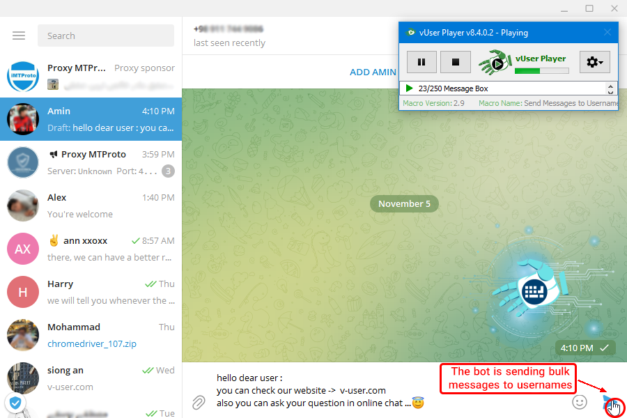
Task: Click chromedriver_107.zip file link
Action: pyautogui.click(x=92, y=343)
